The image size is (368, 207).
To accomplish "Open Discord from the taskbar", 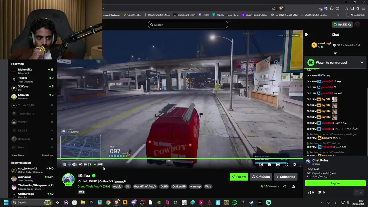I will pyautogui.click(x=133, y=202).
